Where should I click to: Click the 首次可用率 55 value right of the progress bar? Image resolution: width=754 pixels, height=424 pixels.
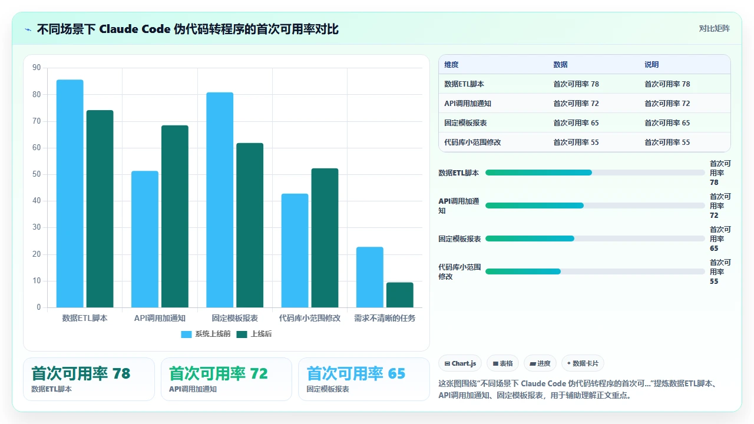tap(720, 272)
